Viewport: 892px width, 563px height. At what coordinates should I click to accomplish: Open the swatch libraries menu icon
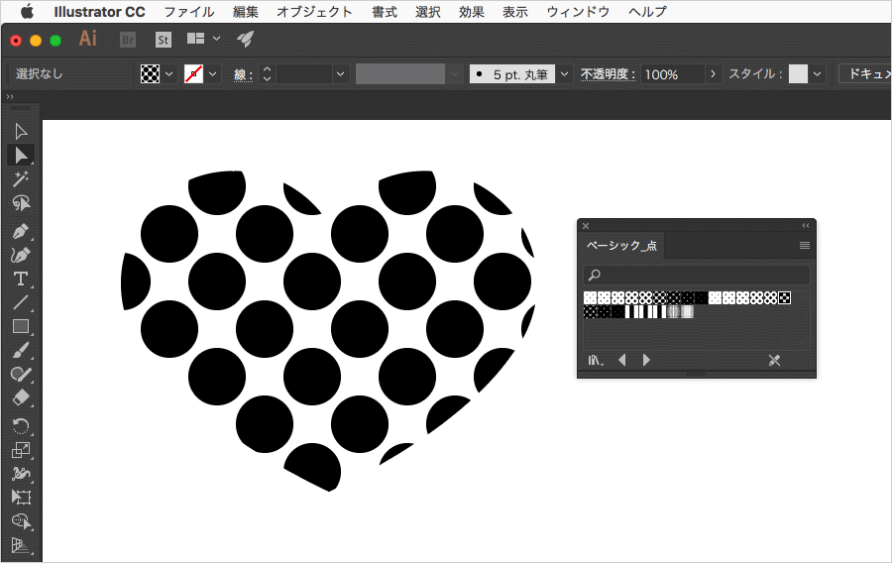(596, 360)
